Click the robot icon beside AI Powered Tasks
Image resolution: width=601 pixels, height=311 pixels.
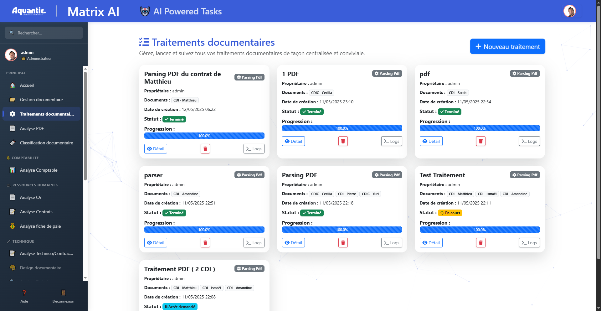145,12
